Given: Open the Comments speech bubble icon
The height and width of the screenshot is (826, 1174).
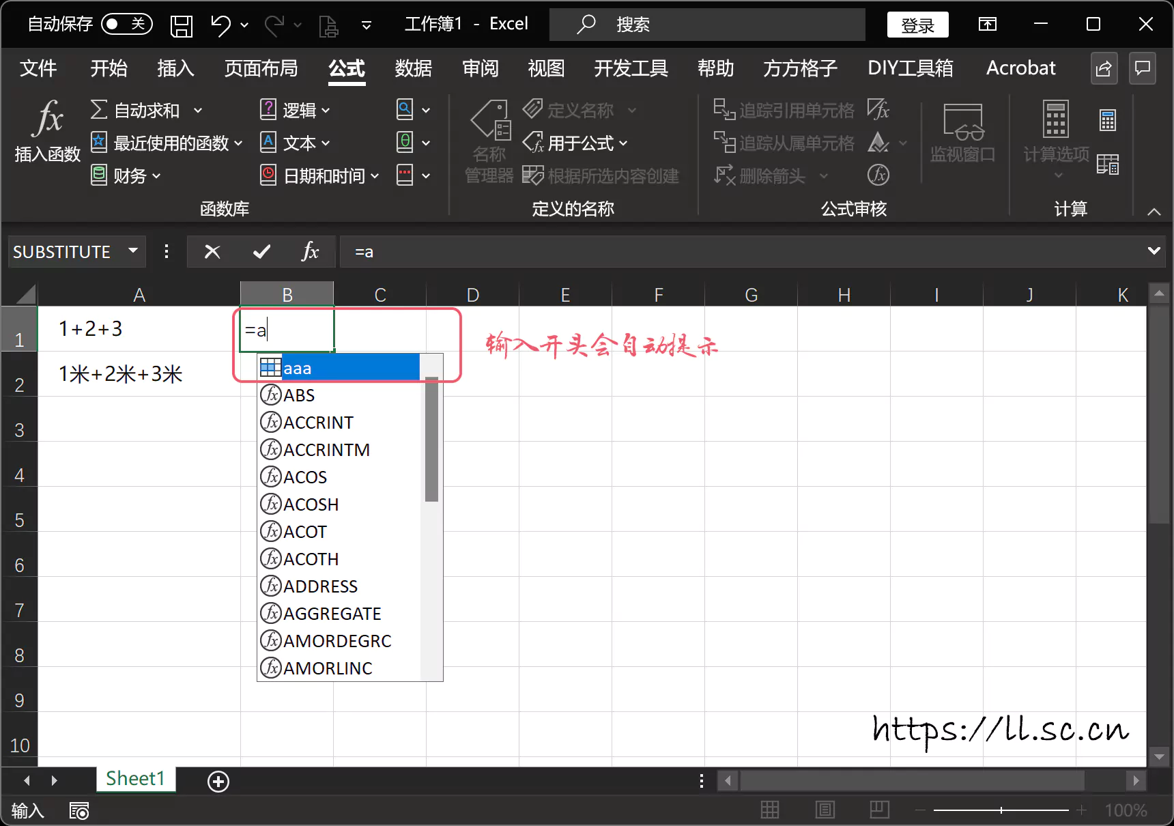Looking at the screenshot, I should [x=1142, y=68].
